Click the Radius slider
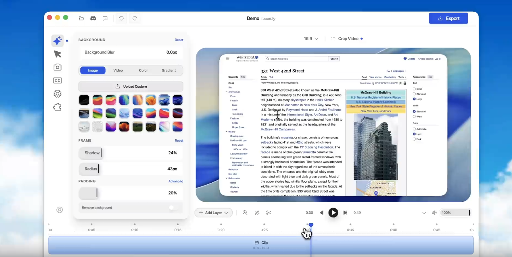The image size is (512, 257). [x=131, y=169]
